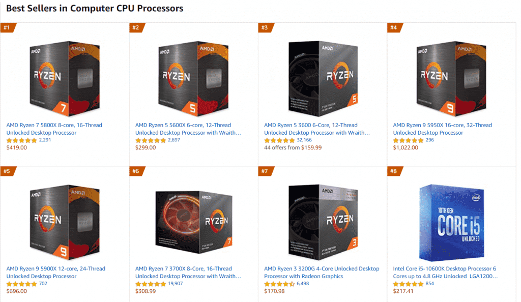Open the Ryzen 5 3600 box image
521x302 pixels.
pos(323,79)
